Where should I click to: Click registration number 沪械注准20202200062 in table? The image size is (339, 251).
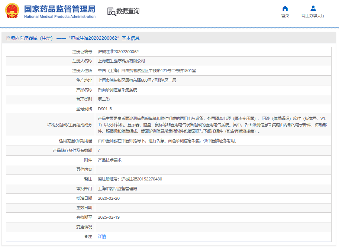click(x=118, y=52)
